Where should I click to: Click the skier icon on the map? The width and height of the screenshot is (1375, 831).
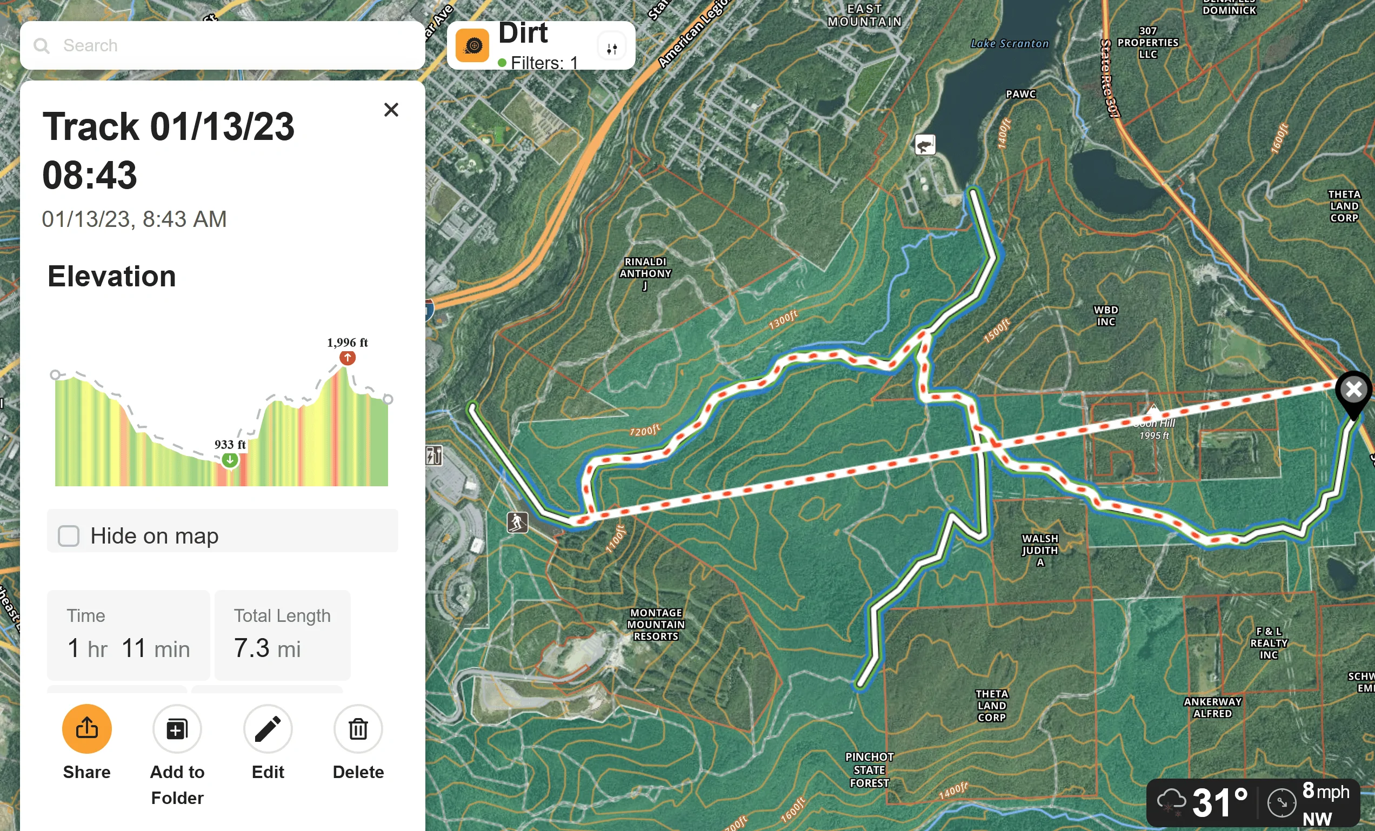[517, 522]
